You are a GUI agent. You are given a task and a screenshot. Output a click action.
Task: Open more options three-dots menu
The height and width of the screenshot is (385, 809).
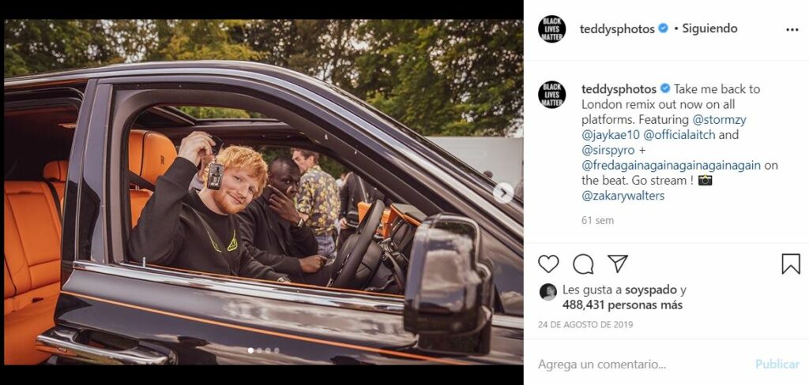pos(792,29)
